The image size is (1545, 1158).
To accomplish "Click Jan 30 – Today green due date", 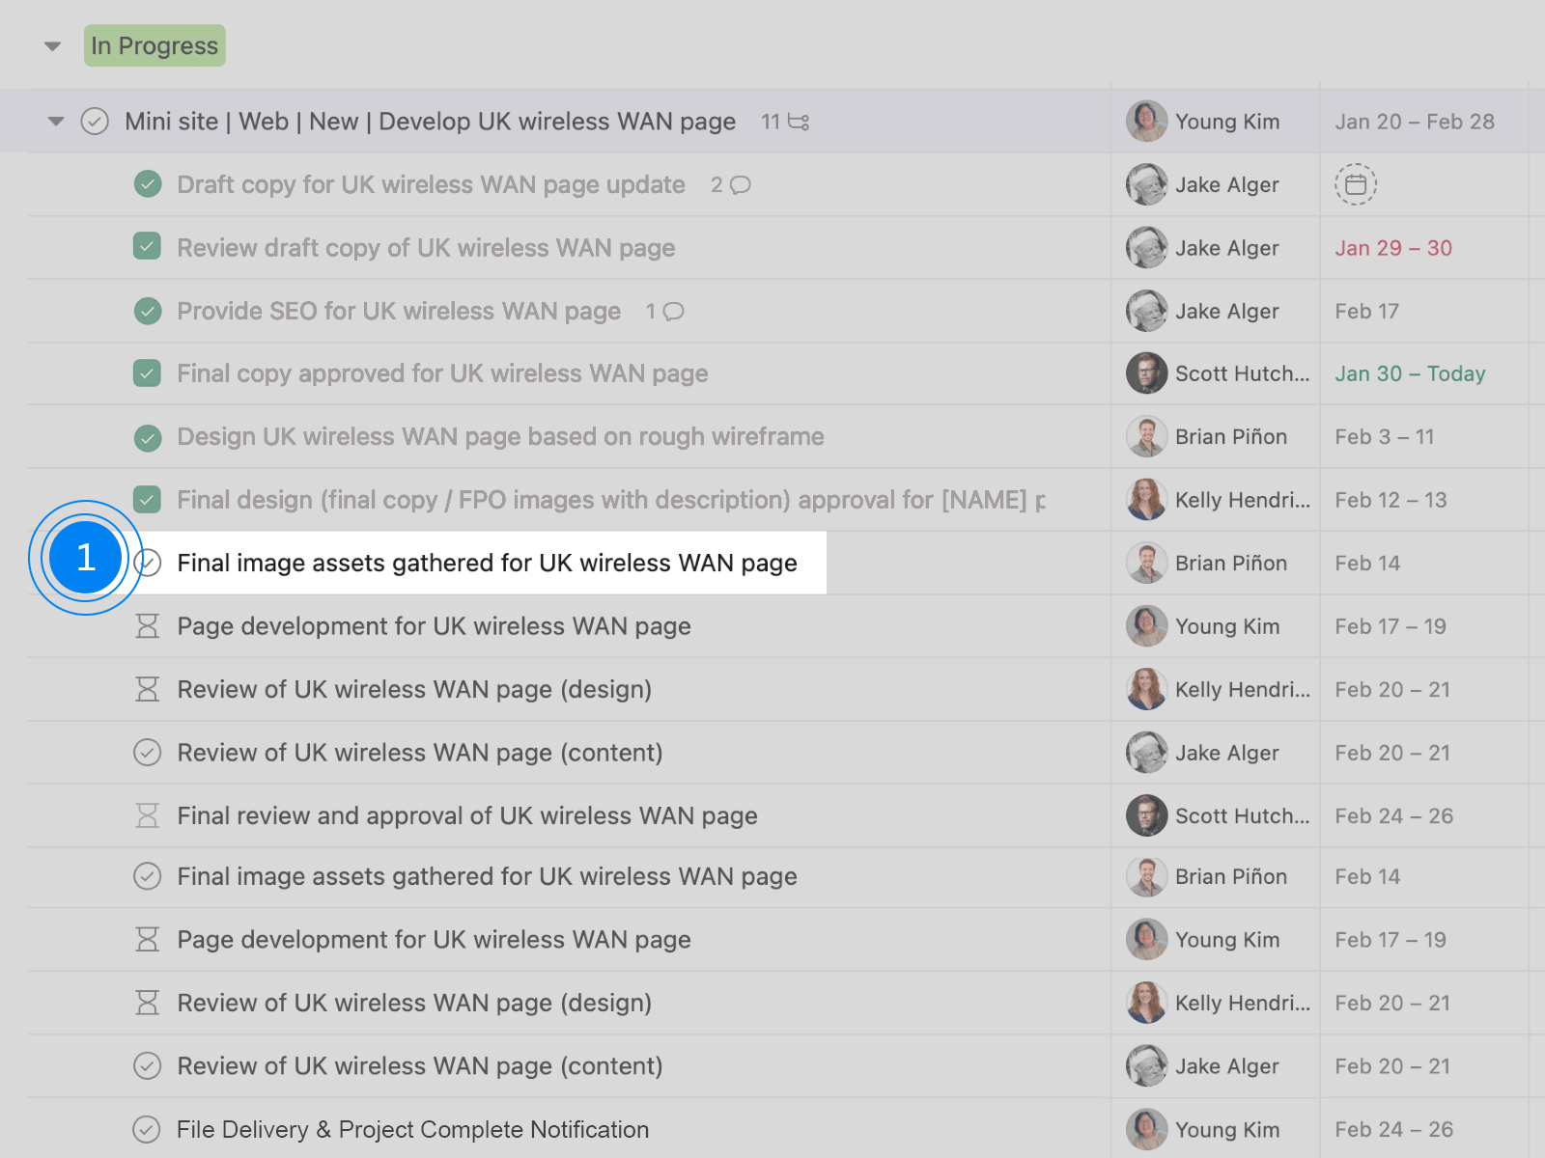I will point(1409,373).
